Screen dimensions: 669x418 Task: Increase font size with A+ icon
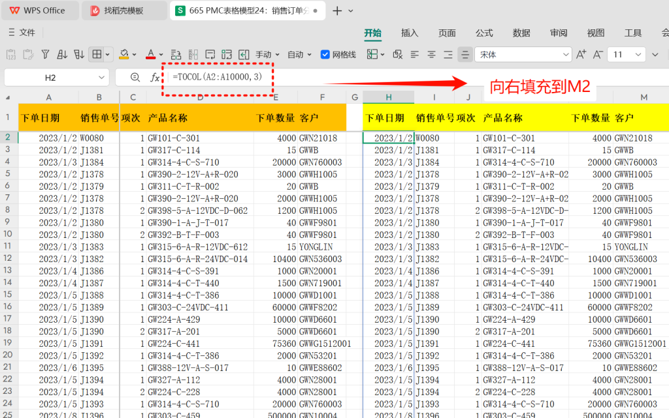(581, 55)
